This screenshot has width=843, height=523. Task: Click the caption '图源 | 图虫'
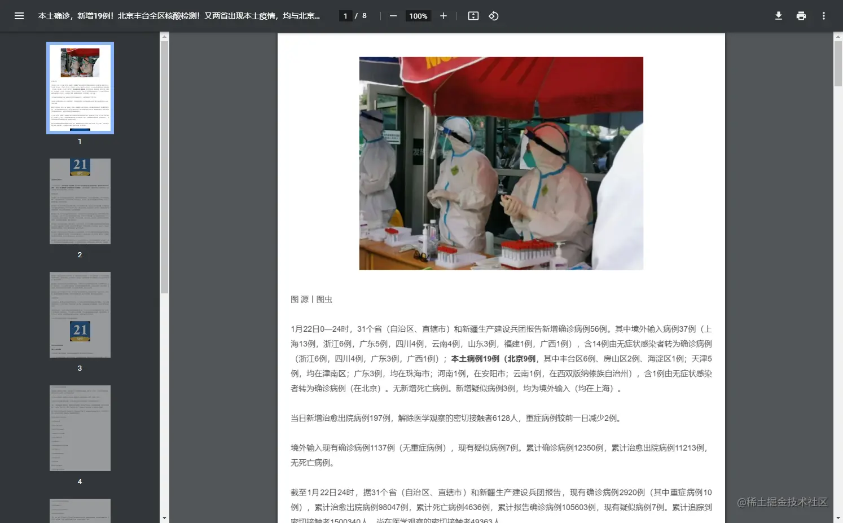[311, 299]
